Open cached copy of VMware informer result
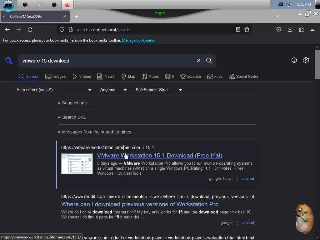The image size is (320, 240). point(248,179)
